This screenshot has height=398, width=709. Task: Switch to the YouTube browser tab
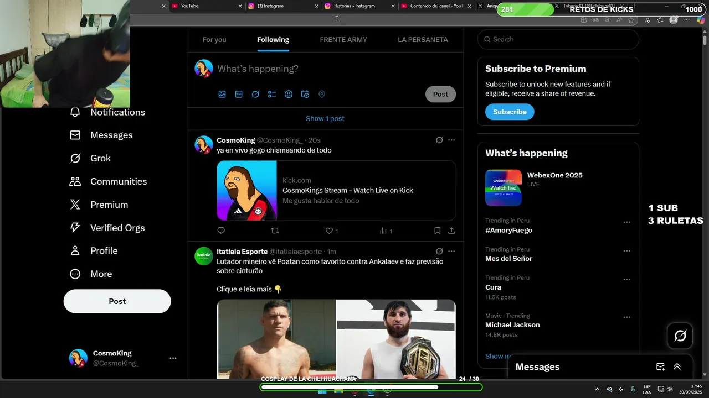click(205, 6)
